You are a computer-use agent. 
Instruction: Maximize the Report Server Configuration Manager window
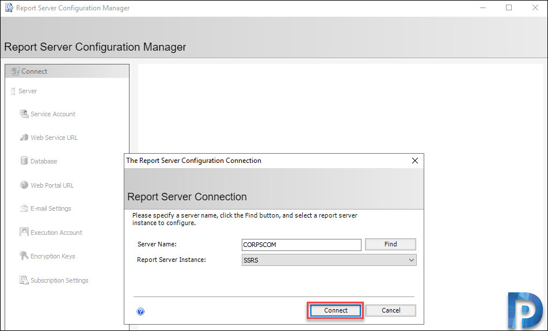coord(509,7)
